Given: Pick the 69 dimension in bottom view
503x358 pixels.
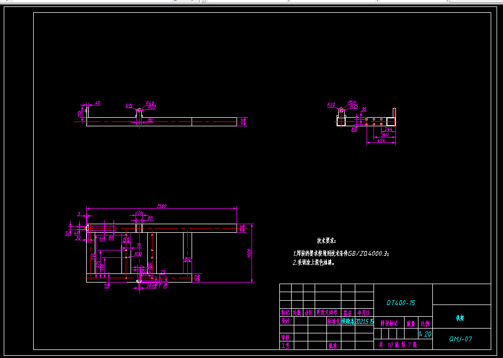Looking at the screenshot, I should coord(102,238).
